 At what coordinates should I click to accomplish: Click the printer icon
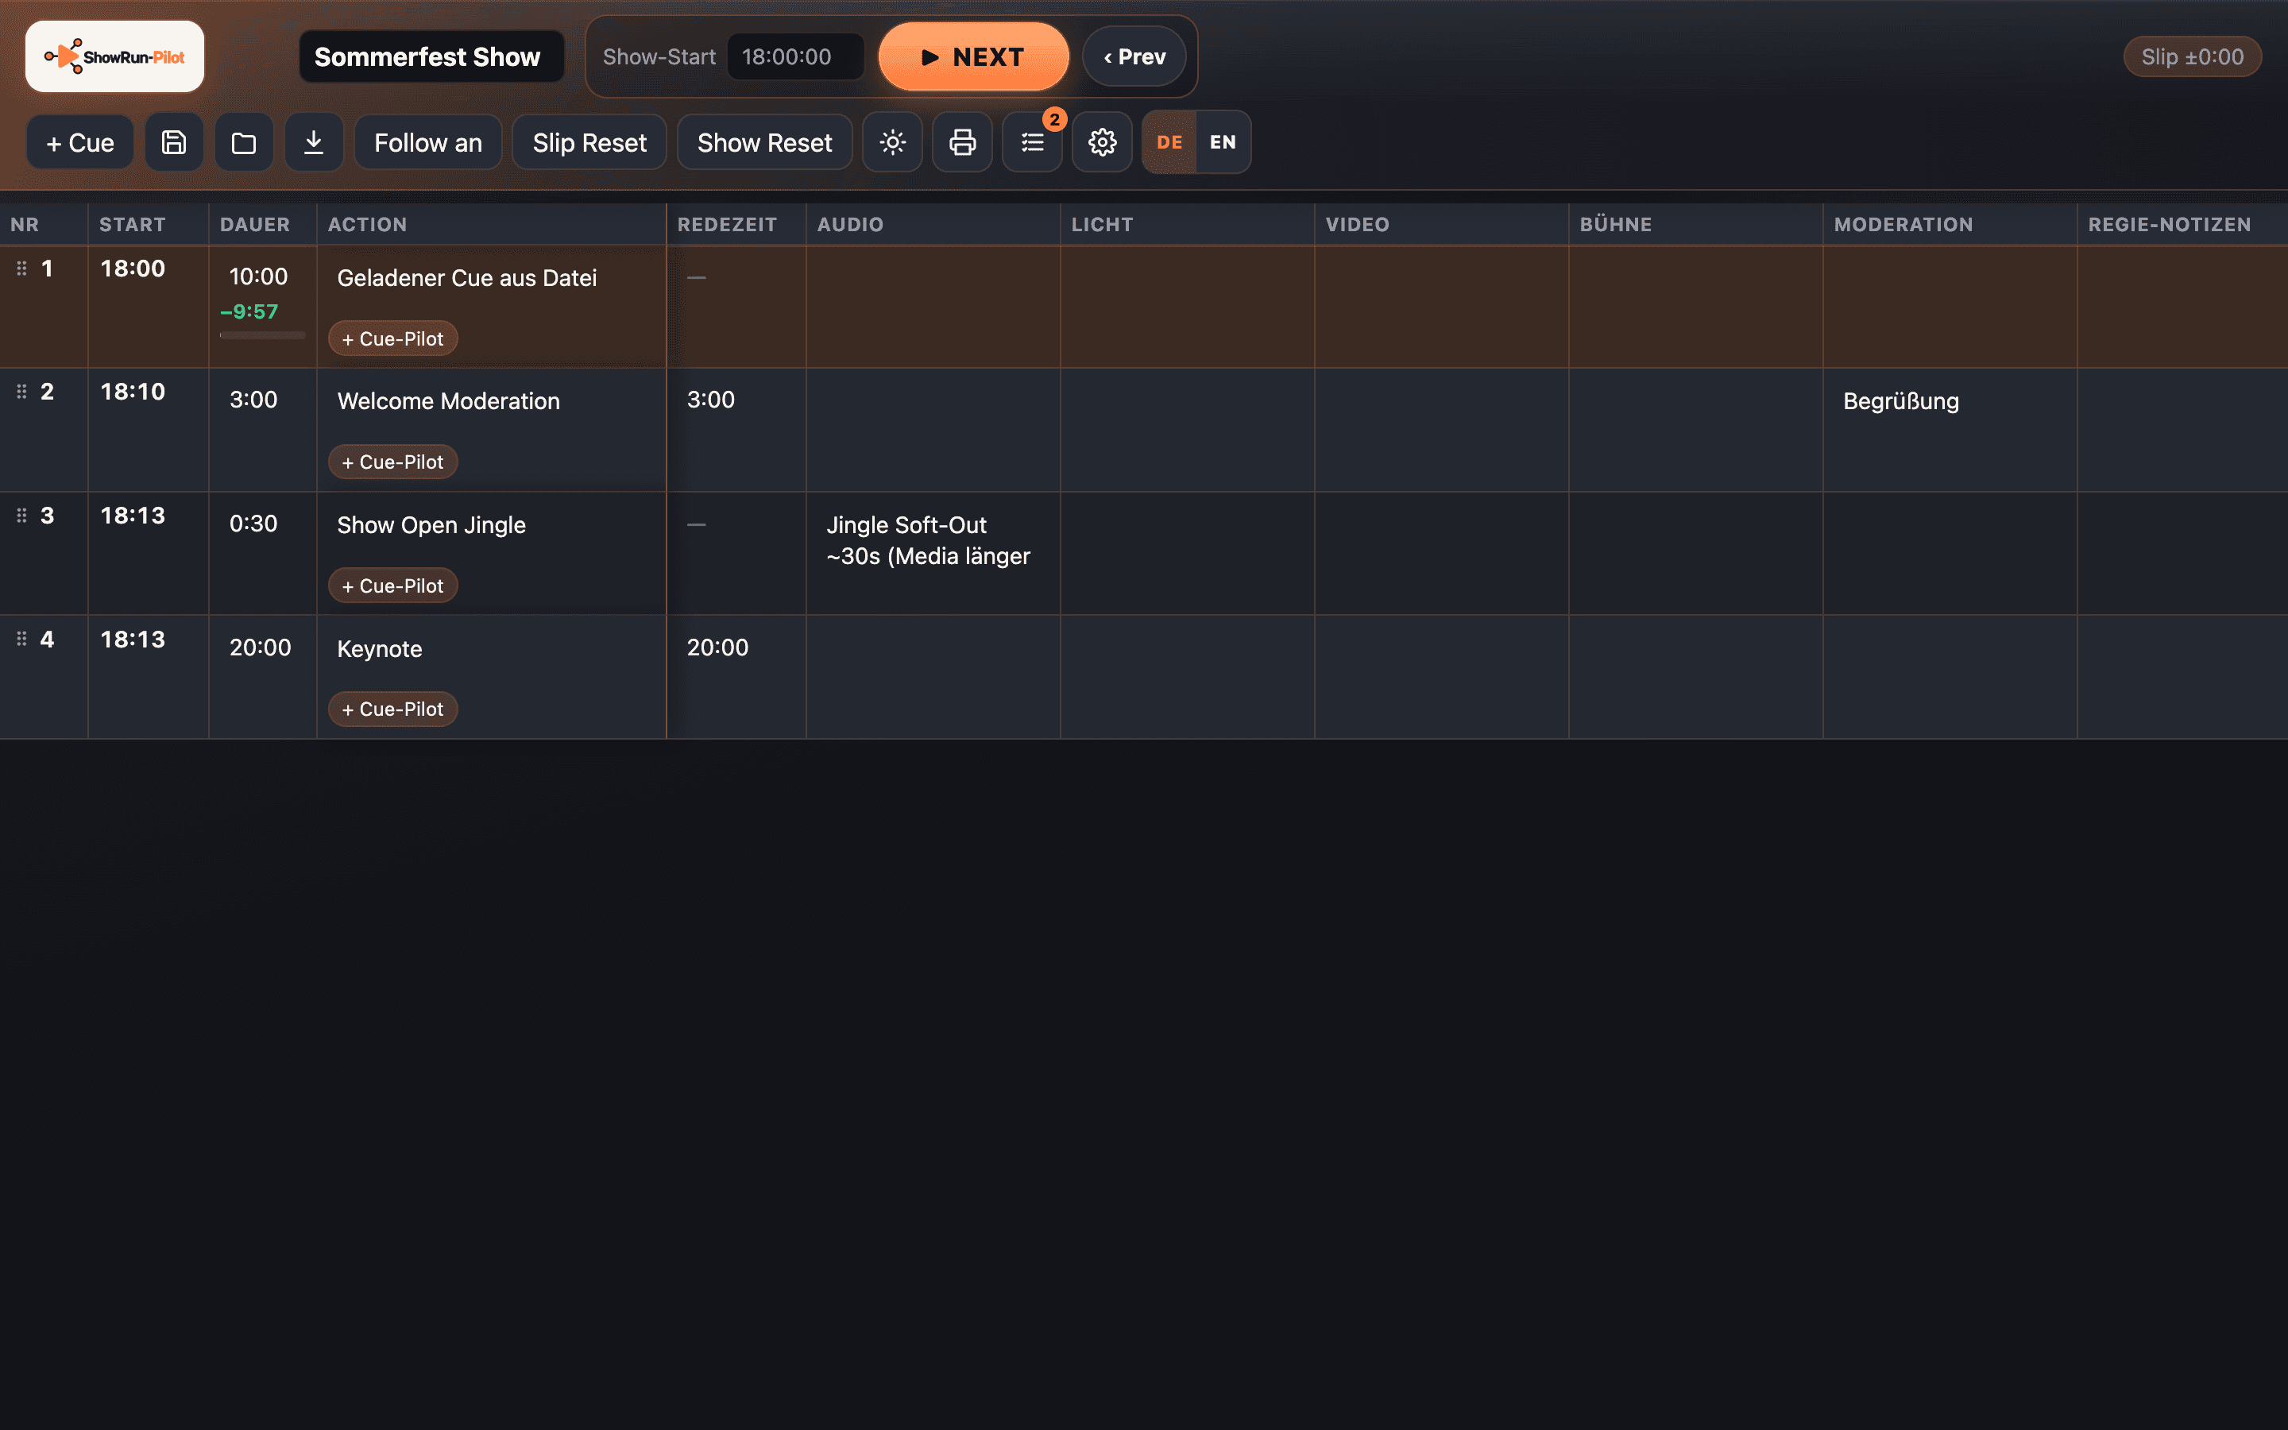[x=963, y=143]
